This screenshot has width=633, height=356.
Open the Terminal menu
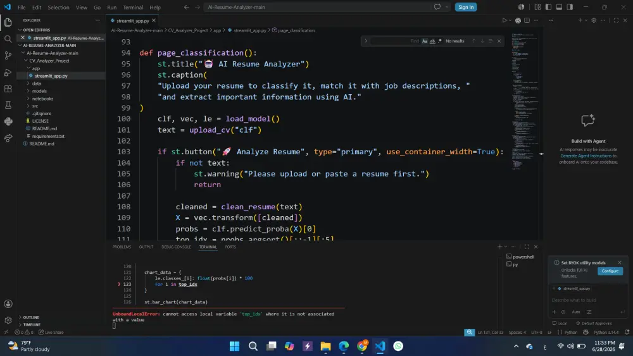click(x=133, y=7)
